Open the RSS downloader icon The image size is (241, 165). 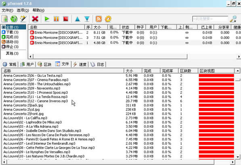[x=98, y=19]
